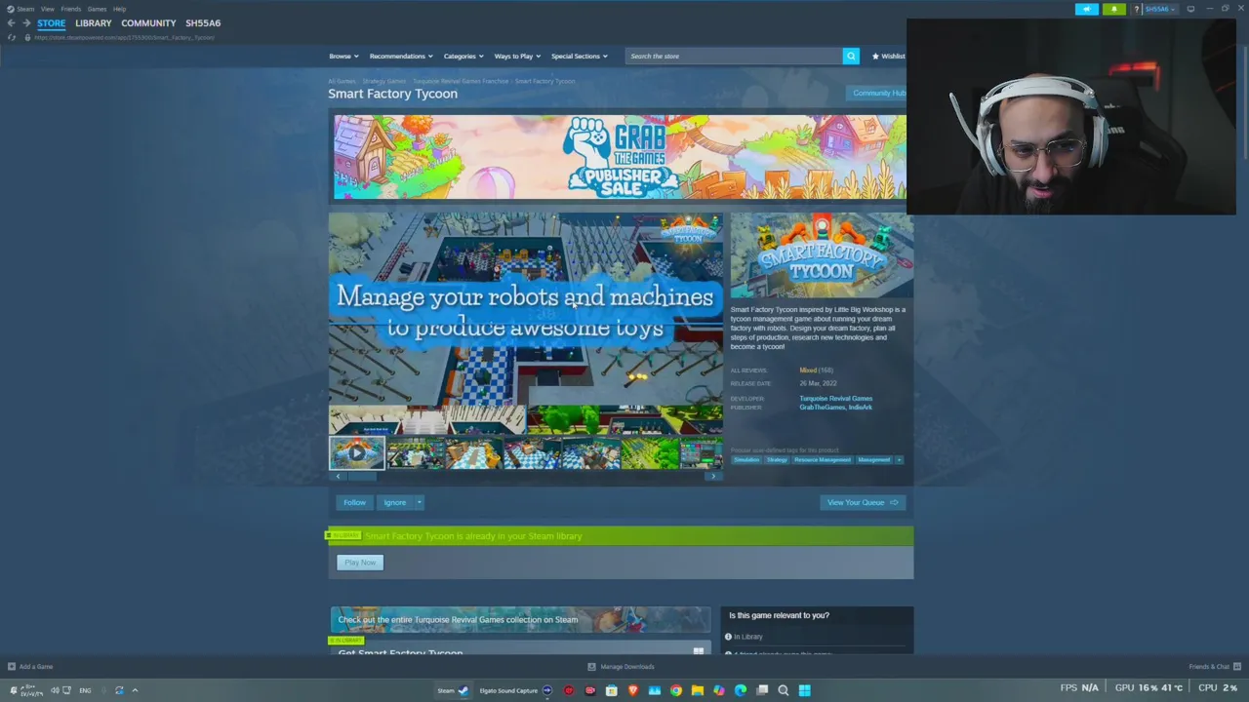The width and height of the screenshot is (1249, 702).
Task: Open Manage Downloads icon
Action: (x=591, y=667)
